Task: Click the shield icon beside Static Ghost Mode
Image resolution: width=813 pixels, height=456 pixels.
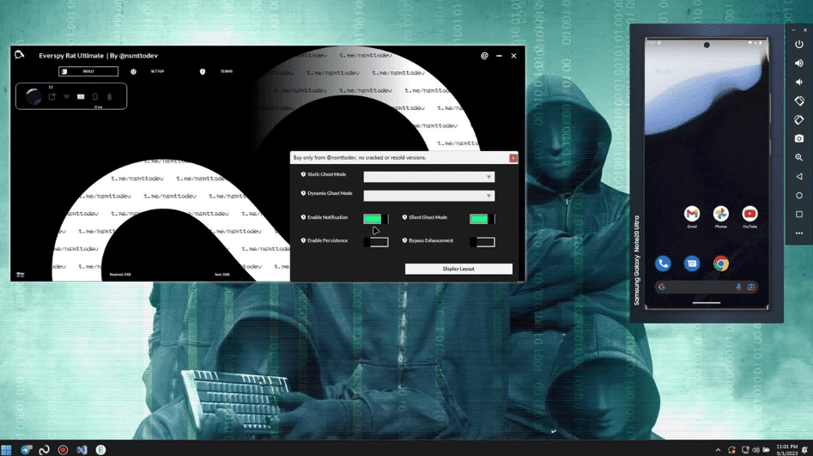Action: point(303,174)
